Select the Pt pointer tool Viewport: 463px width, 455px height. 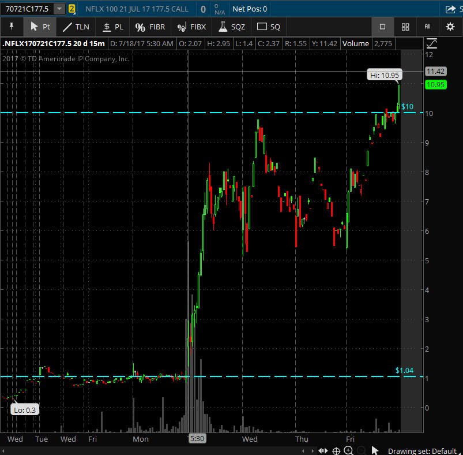40,27
